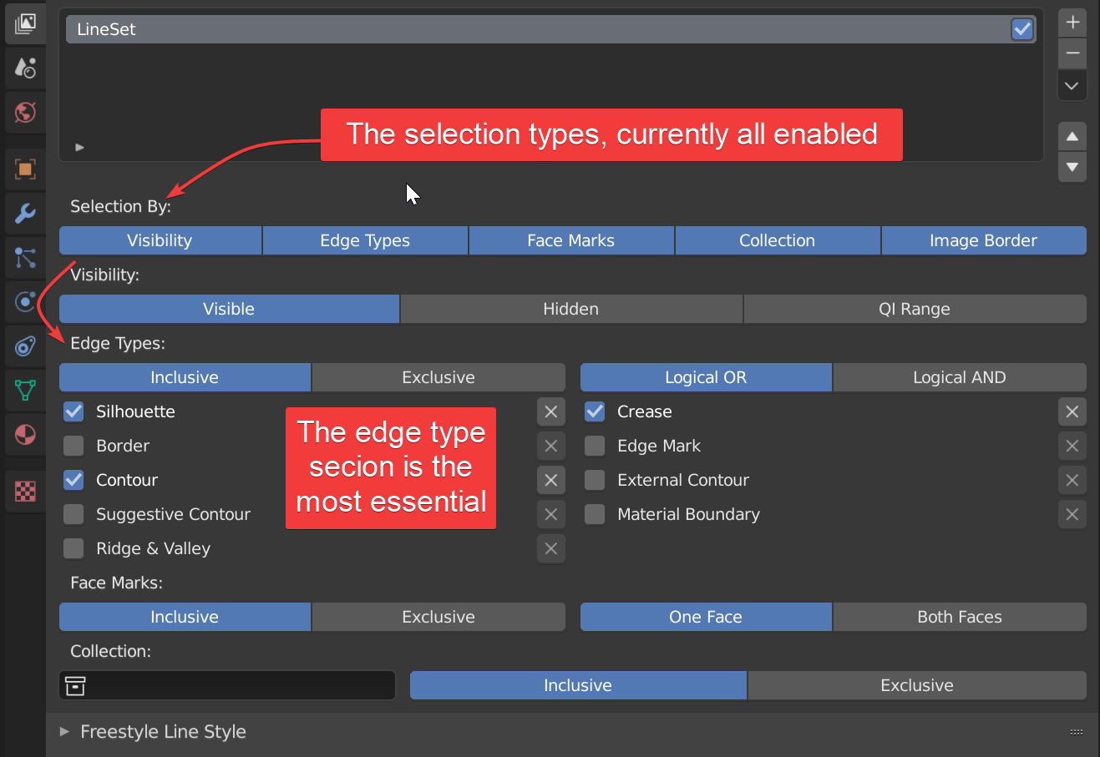Click the Collection name input field

click(226, 685)
